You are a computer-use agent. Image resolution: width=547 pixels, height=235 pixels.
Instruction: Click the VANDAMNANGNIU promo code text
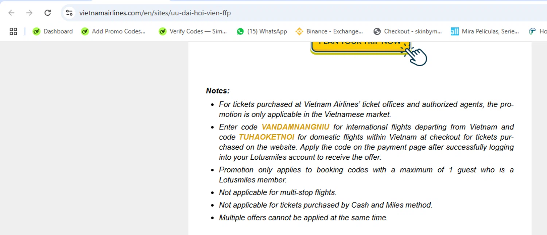295,127
